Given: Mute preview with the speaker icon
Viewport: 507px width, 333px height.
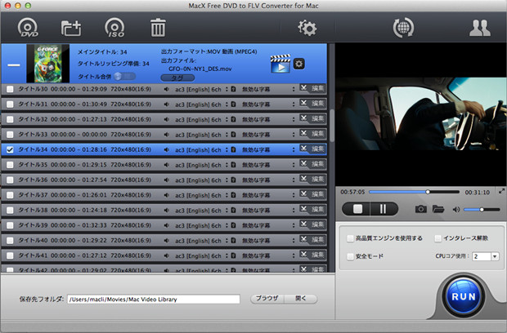Looking at the screenshot, I should pyautogui.click(x=456, y=210).
